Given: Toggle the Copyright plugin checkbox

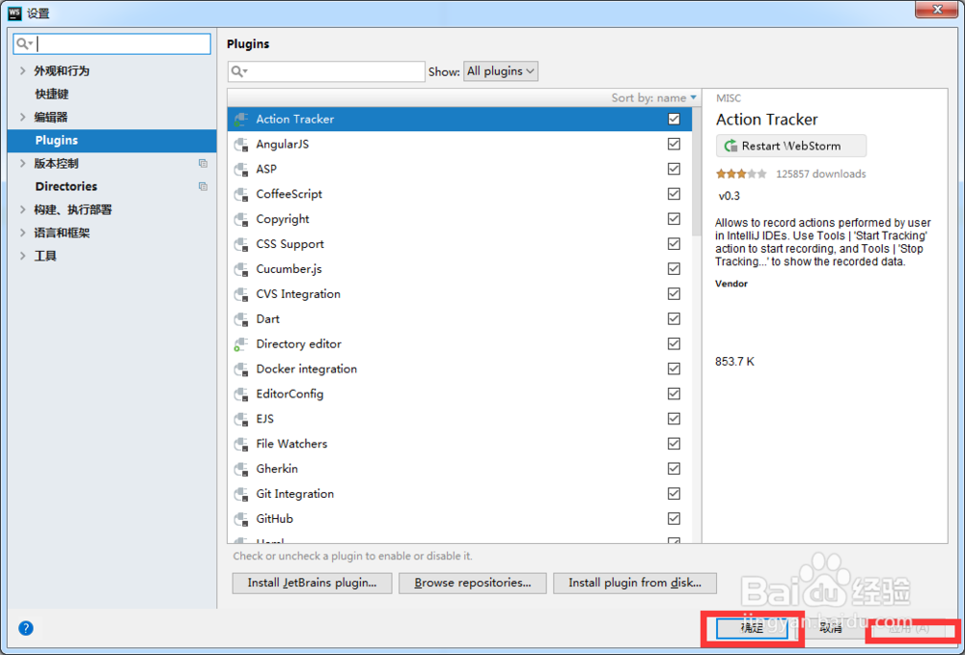Looking at the screenshot, I should 674,219.
